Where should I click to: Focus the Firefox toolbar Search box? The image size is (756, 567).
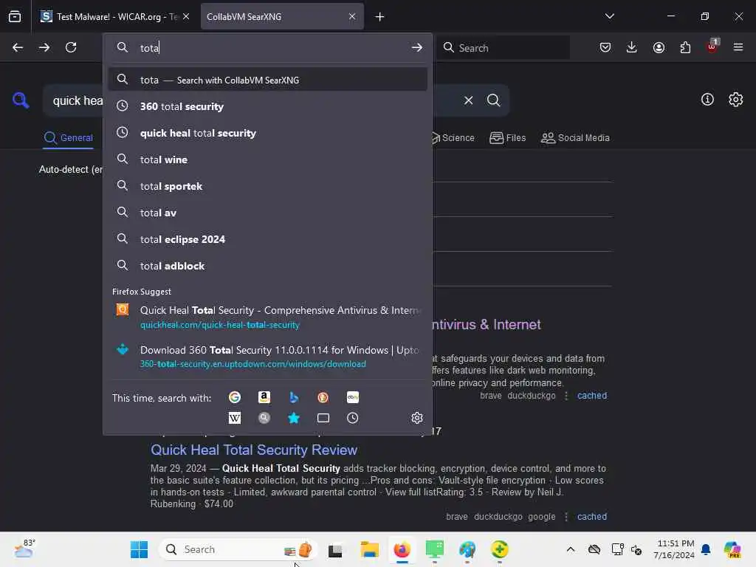pyautogui.click(x=504, y=48)
